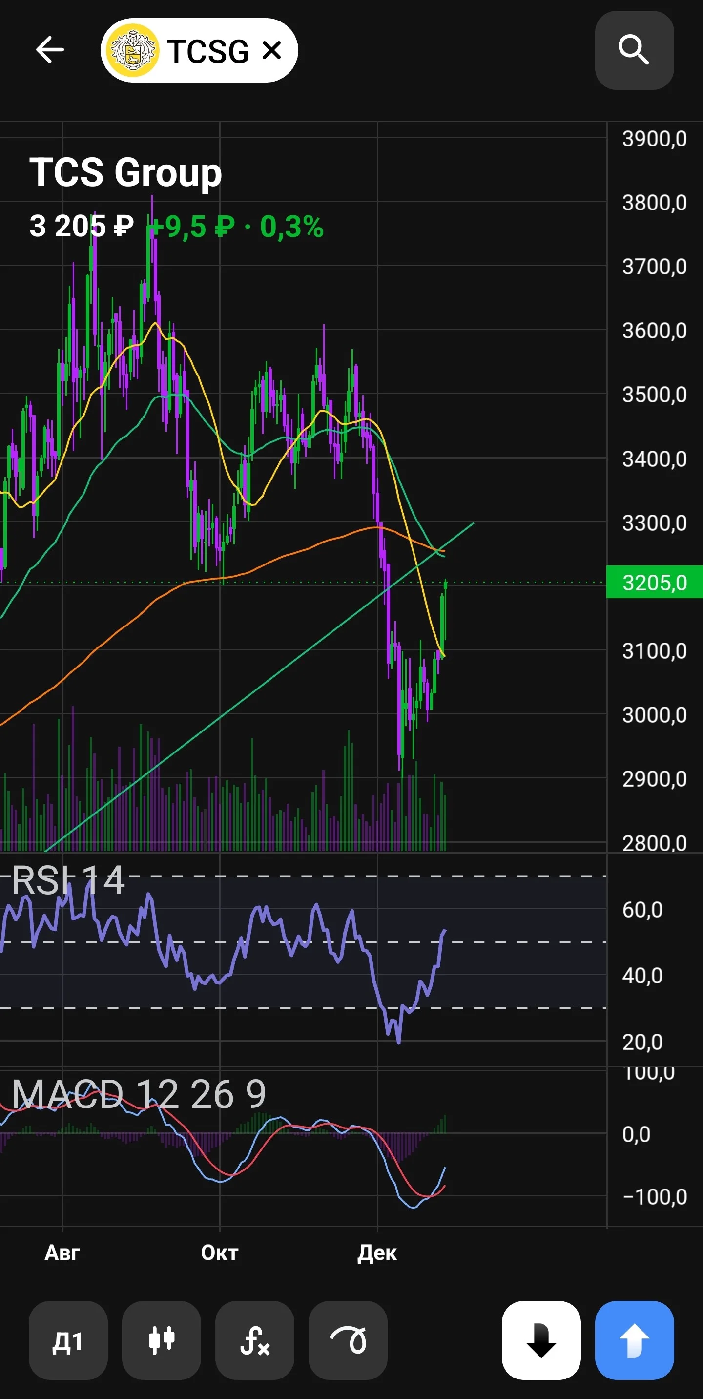Remove the TCSG ticker chip
Image resolution: width=703 pixels, height=1399 pixels.
pos(271,50)
